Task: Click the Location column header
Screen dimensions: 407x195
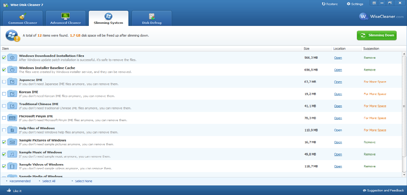Action: 347,49
